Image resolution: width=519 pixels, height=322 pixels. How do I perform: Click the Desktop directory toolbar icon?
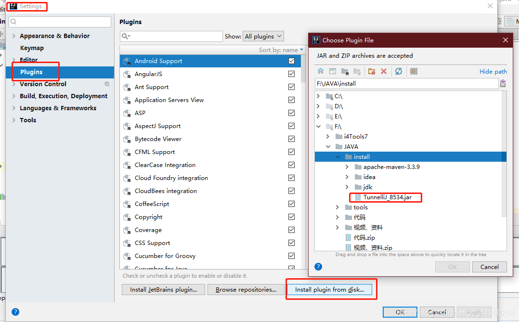point(333,71)
